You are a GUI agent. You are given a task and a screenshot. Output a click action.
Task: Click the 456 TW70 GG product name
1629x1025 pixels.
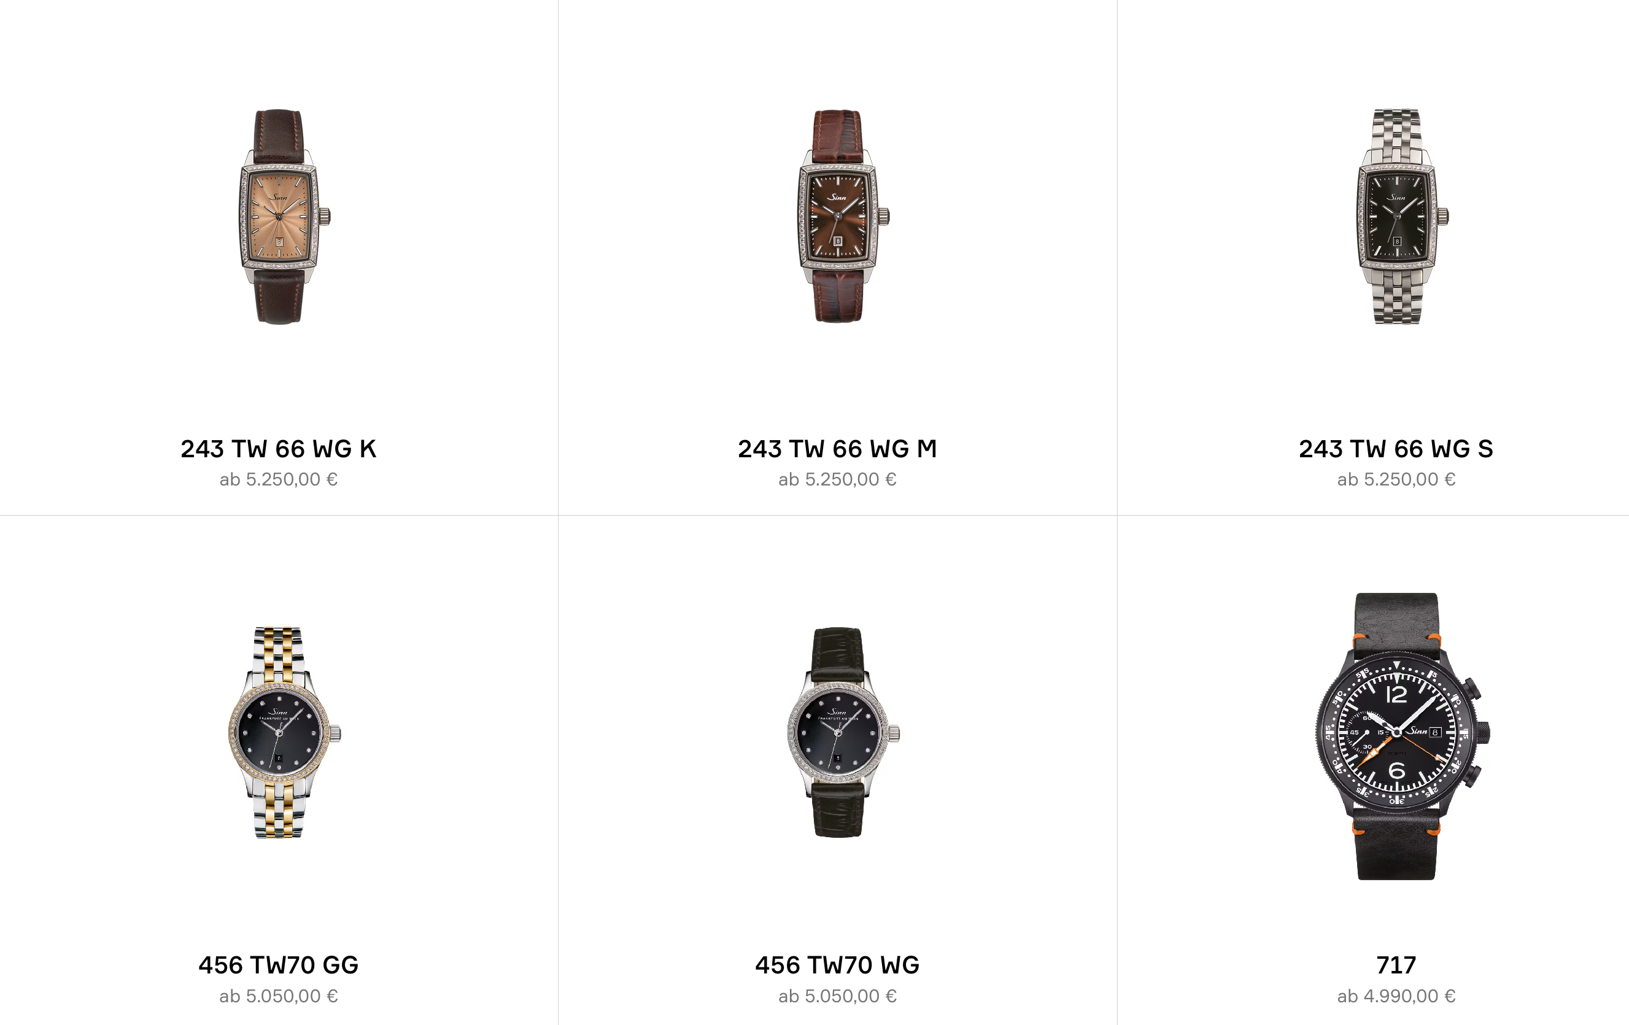tap(278, 965)
